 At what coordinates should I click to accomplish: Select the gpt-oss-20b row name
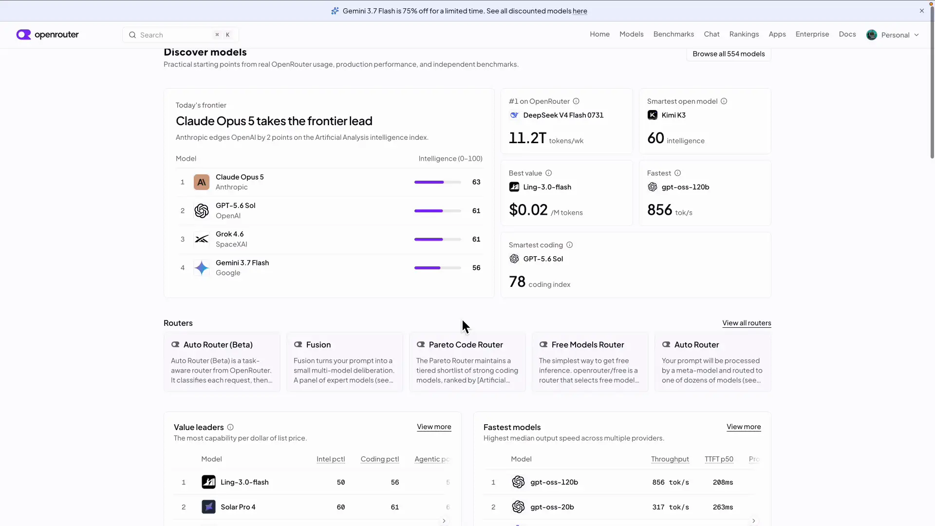point(552,507)
